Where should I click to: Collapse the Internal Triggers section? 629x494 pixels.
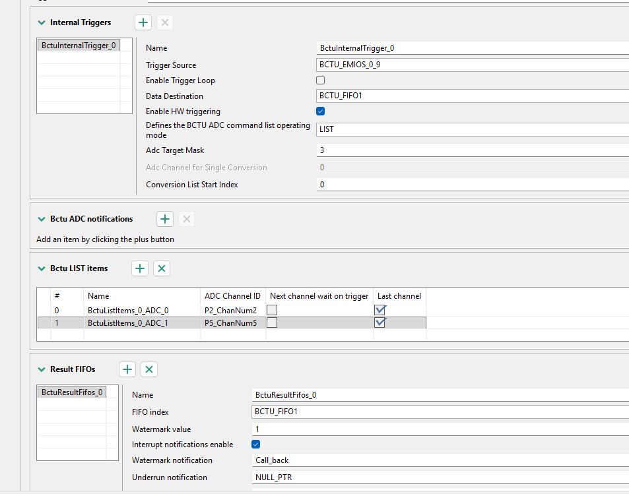click(42, 22)
